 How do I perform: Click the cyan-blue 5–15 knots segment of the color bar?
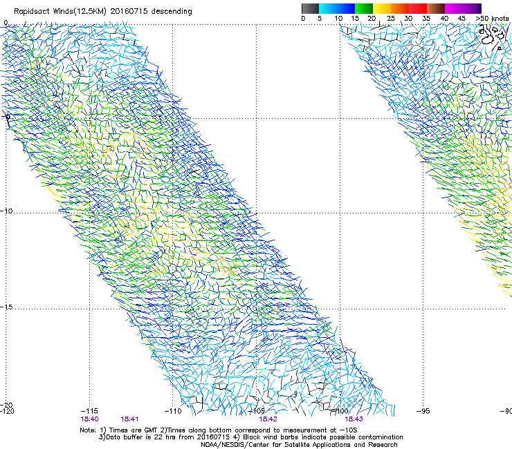point(337,8)
